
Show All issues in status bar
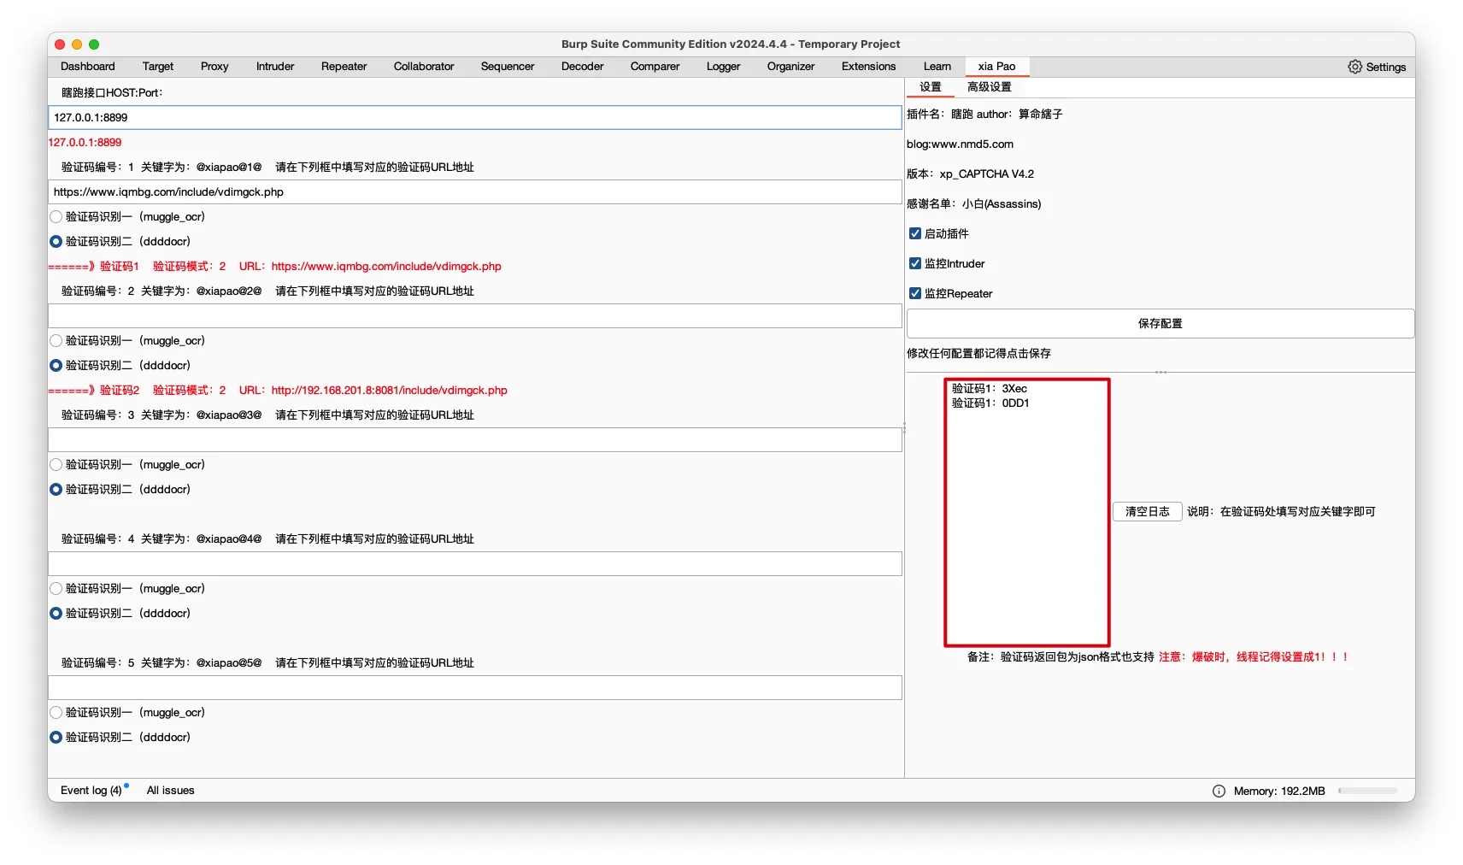[x=170, y=791]
